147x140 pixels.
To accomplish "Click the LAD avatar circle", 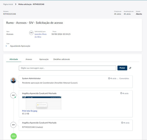I will (31, 33).
